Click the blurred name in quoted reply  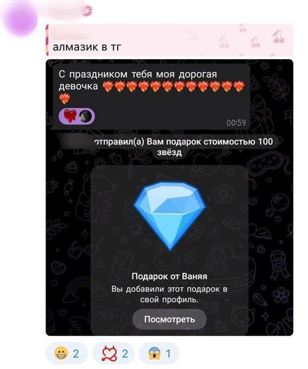(x=71, y=35)
